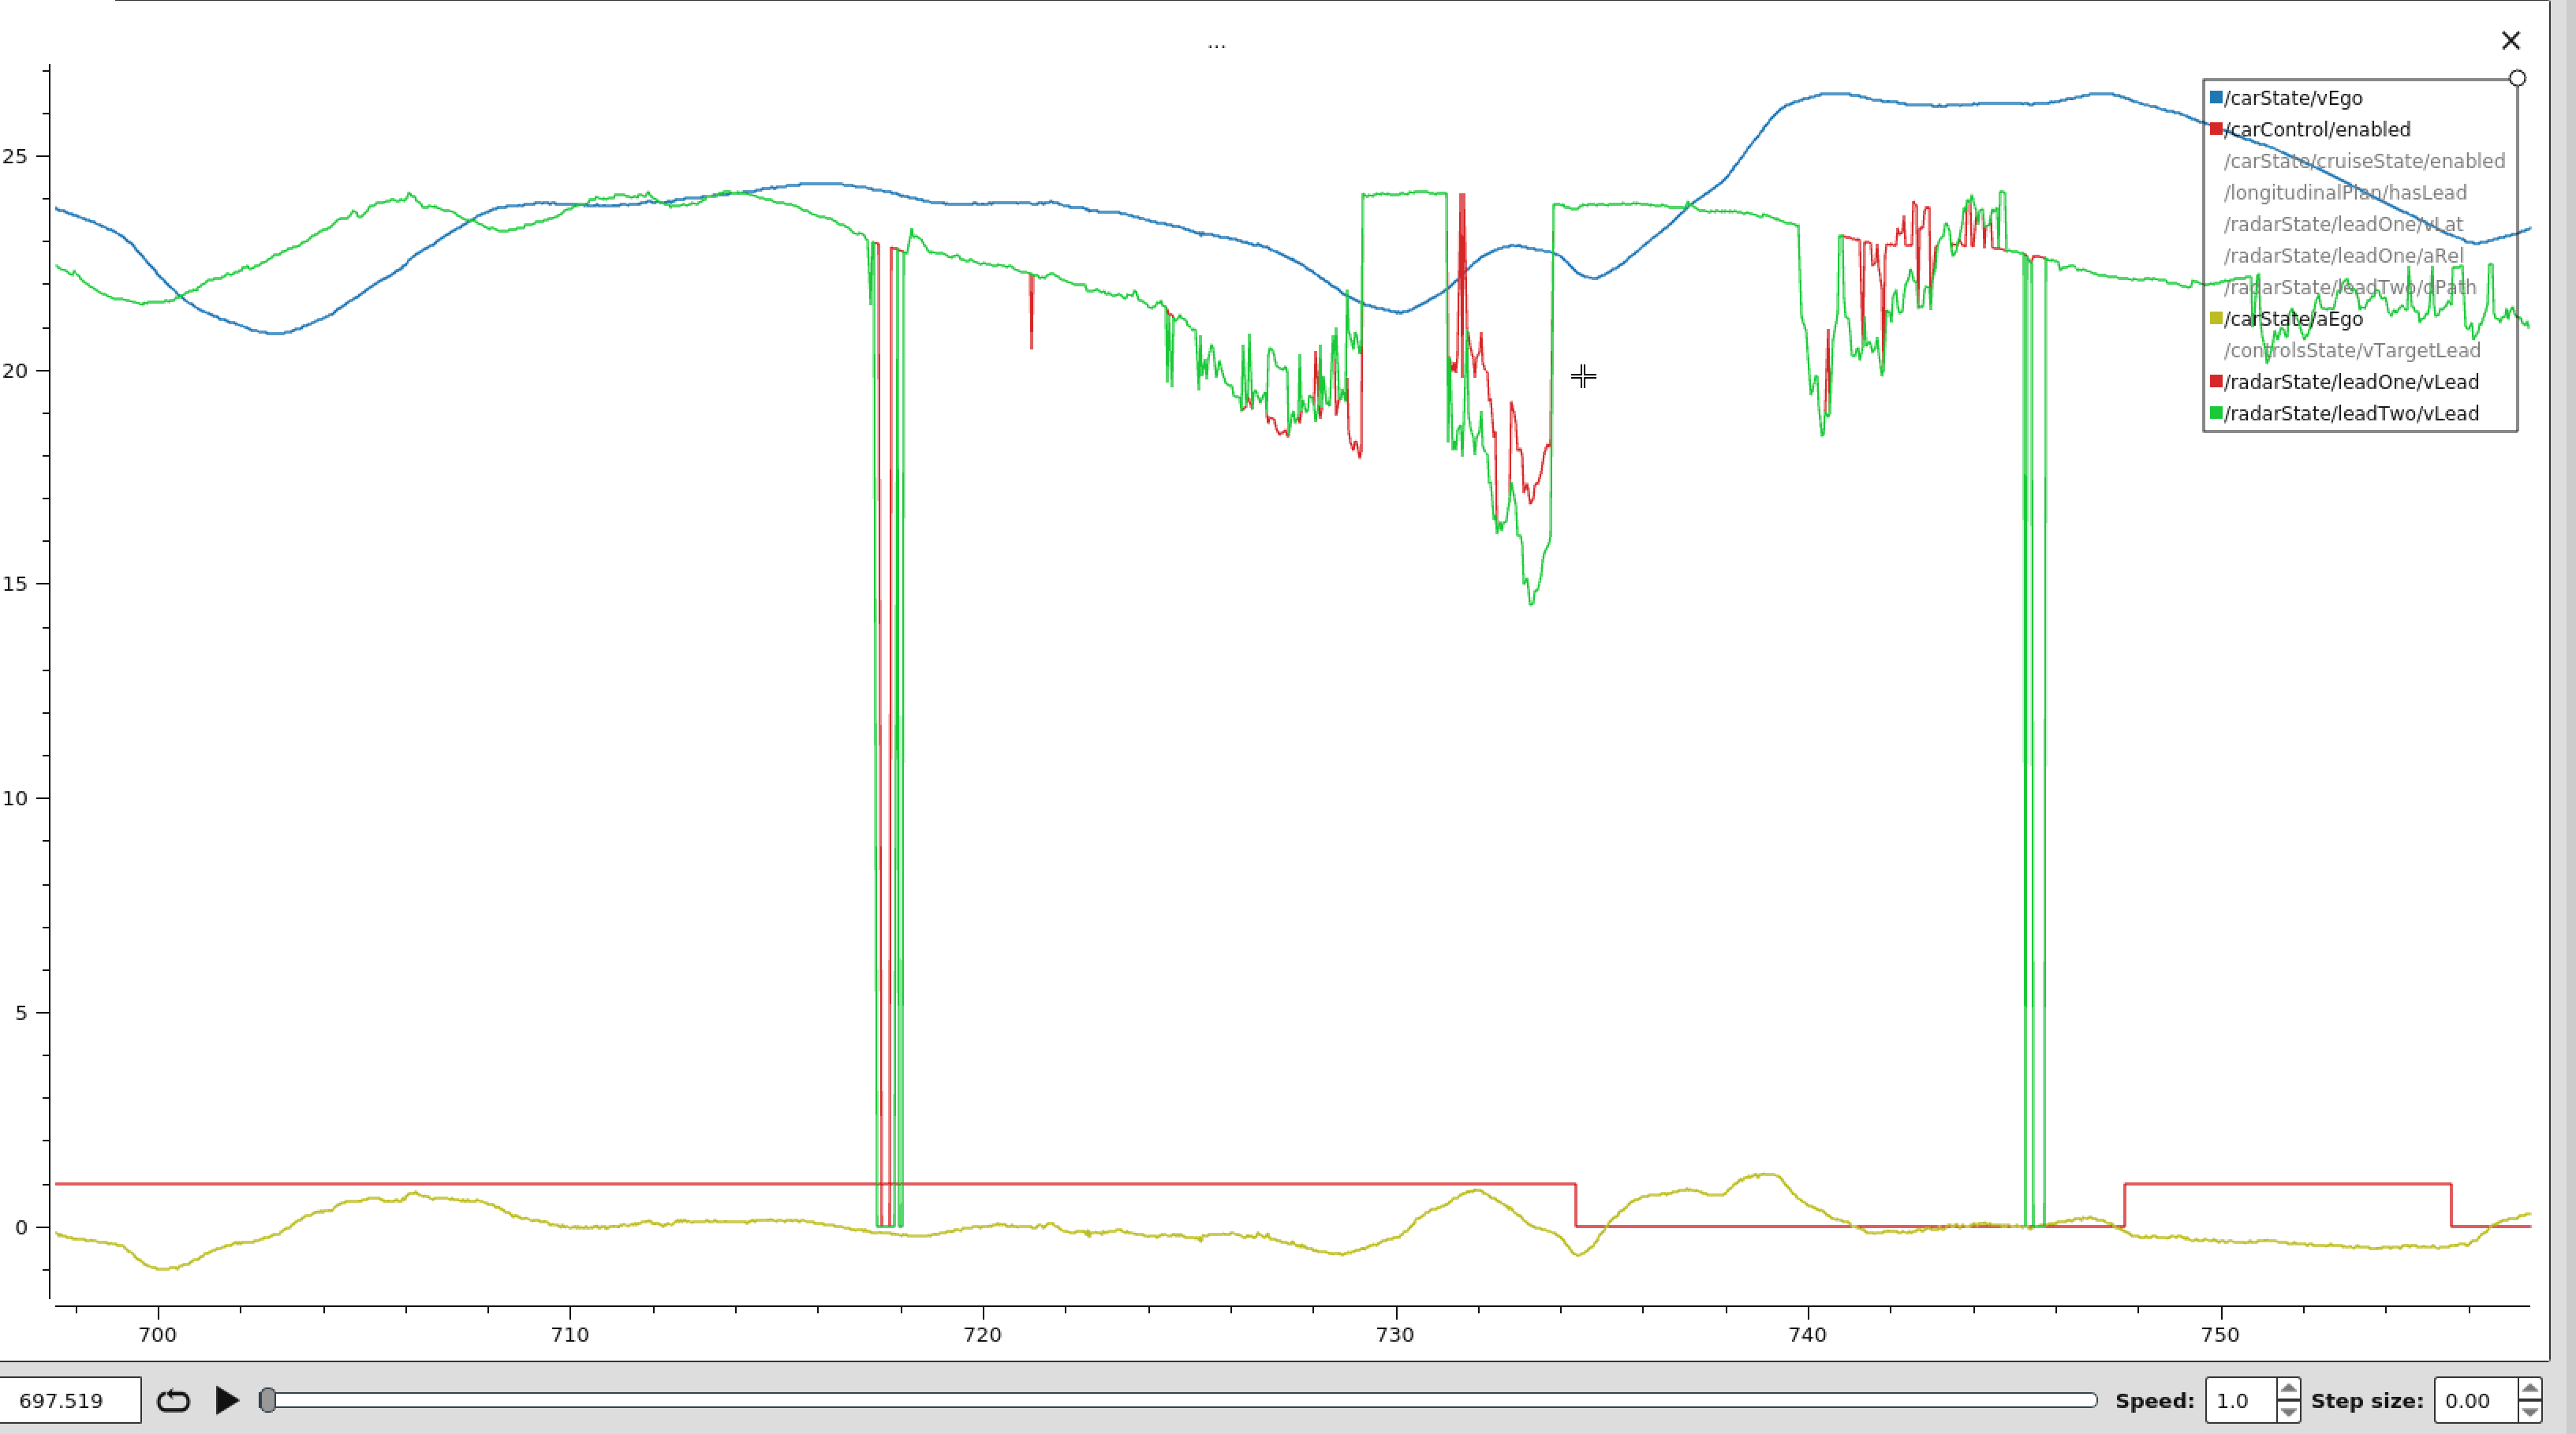Decrease Step size with down arrow
The image size is (2576, 1434).
(x=2529, y=1411)
